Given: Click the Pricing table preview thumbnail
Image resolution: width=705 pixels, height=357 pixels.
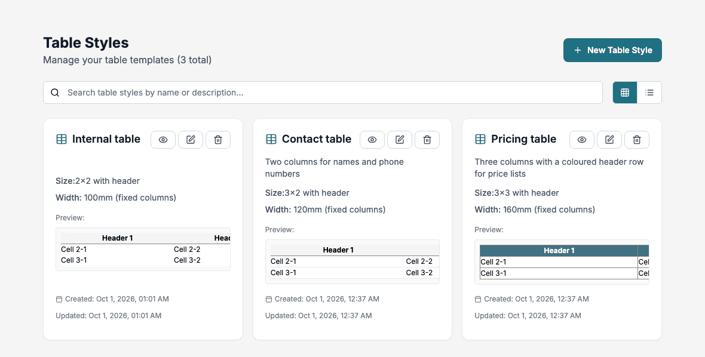Looking at the screenshot, I should click(x=562, y=262).
